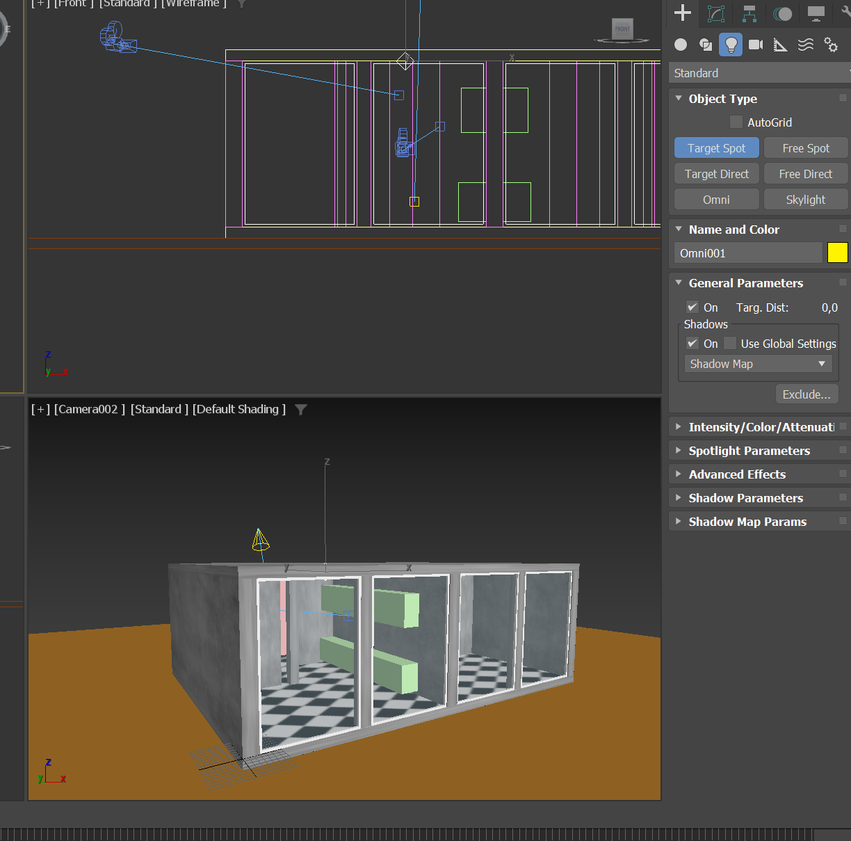The height and width of the screenshot is (841, 851).
Task: Expand the Advanced Effects rollout
Action: [x=737, y=474]
